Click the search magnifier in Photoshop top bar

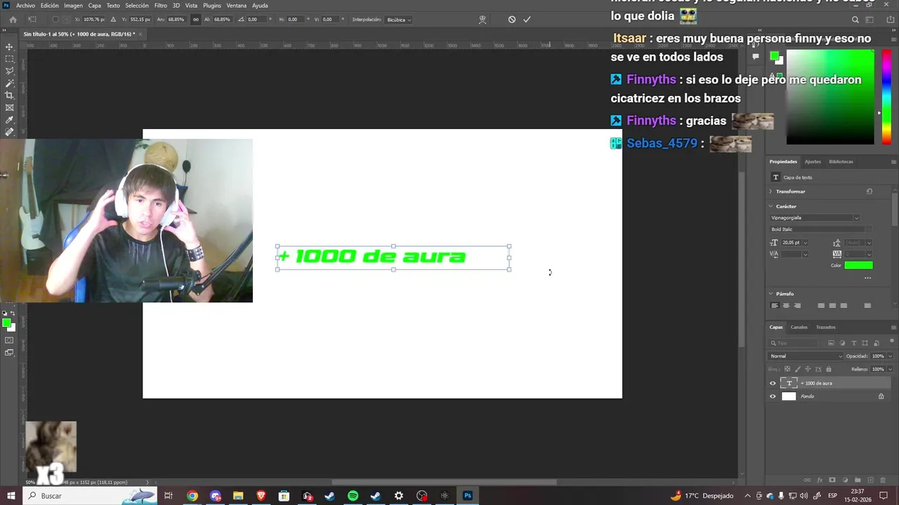click(855, 20)
